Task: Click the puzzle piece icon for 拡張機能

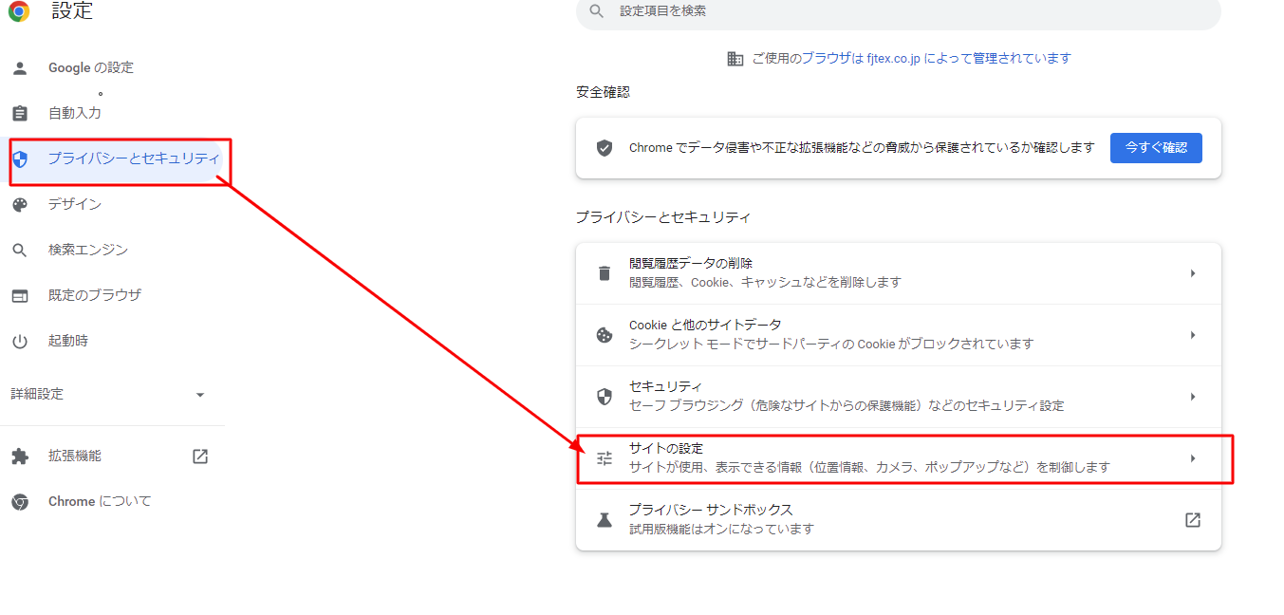Action: point(19,457)
